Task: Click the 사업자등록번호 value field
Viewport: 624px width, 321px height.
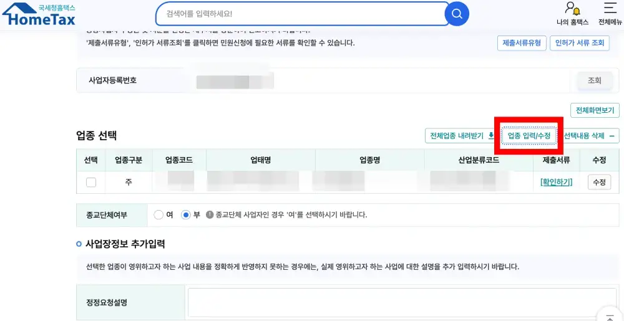Action: pyautogui.click(x=235, y=80)
